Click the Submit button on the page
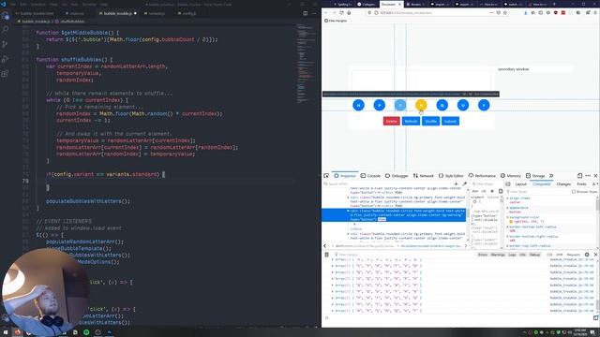Screen dimensions: 600x337 (450, 121)
